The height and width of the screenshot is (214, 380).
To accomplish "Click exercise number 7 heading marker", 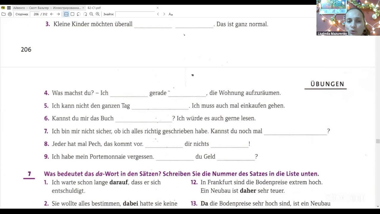I will pyautogui.click(x=29, y=174).
